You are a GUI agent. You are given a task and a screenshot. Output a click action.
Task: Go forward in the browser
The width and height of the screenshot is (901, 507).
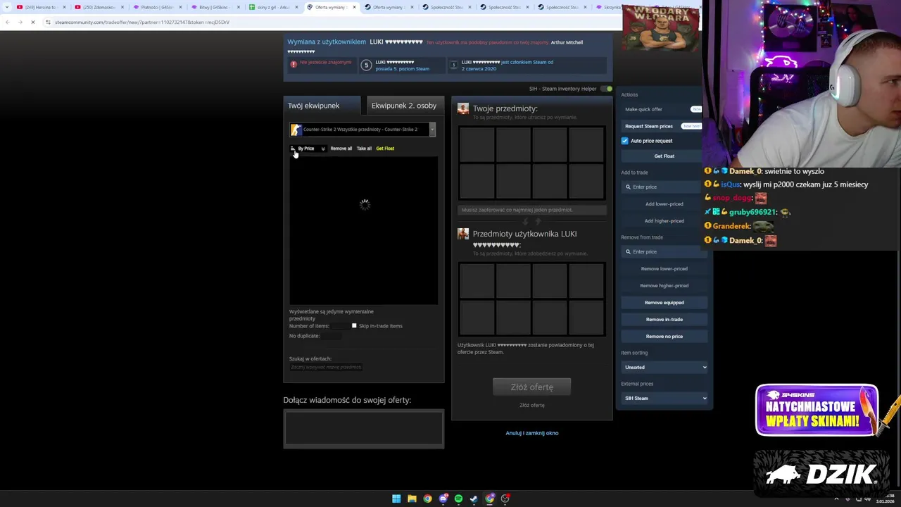point(20,22)
